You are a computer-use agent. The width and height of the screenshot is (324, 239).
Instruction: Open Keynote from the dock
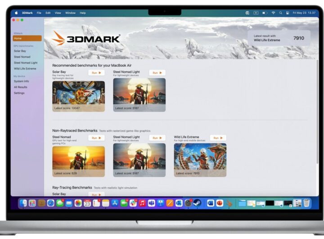point(161,203)
